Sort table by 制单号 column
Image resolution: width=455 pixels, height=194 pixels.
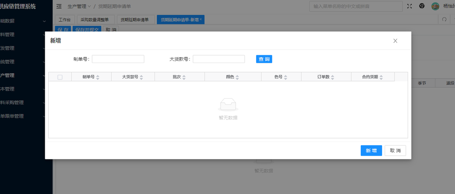[98, 77]
